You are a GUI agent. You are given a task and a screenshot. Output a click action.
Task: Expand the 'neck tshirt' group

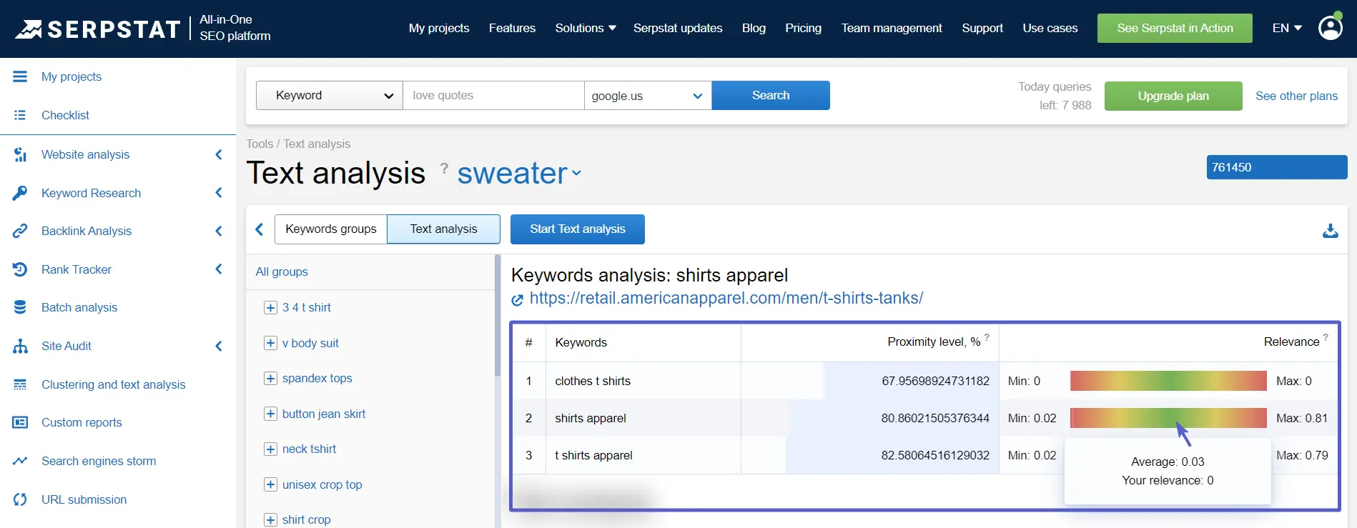tap(270, 449)
